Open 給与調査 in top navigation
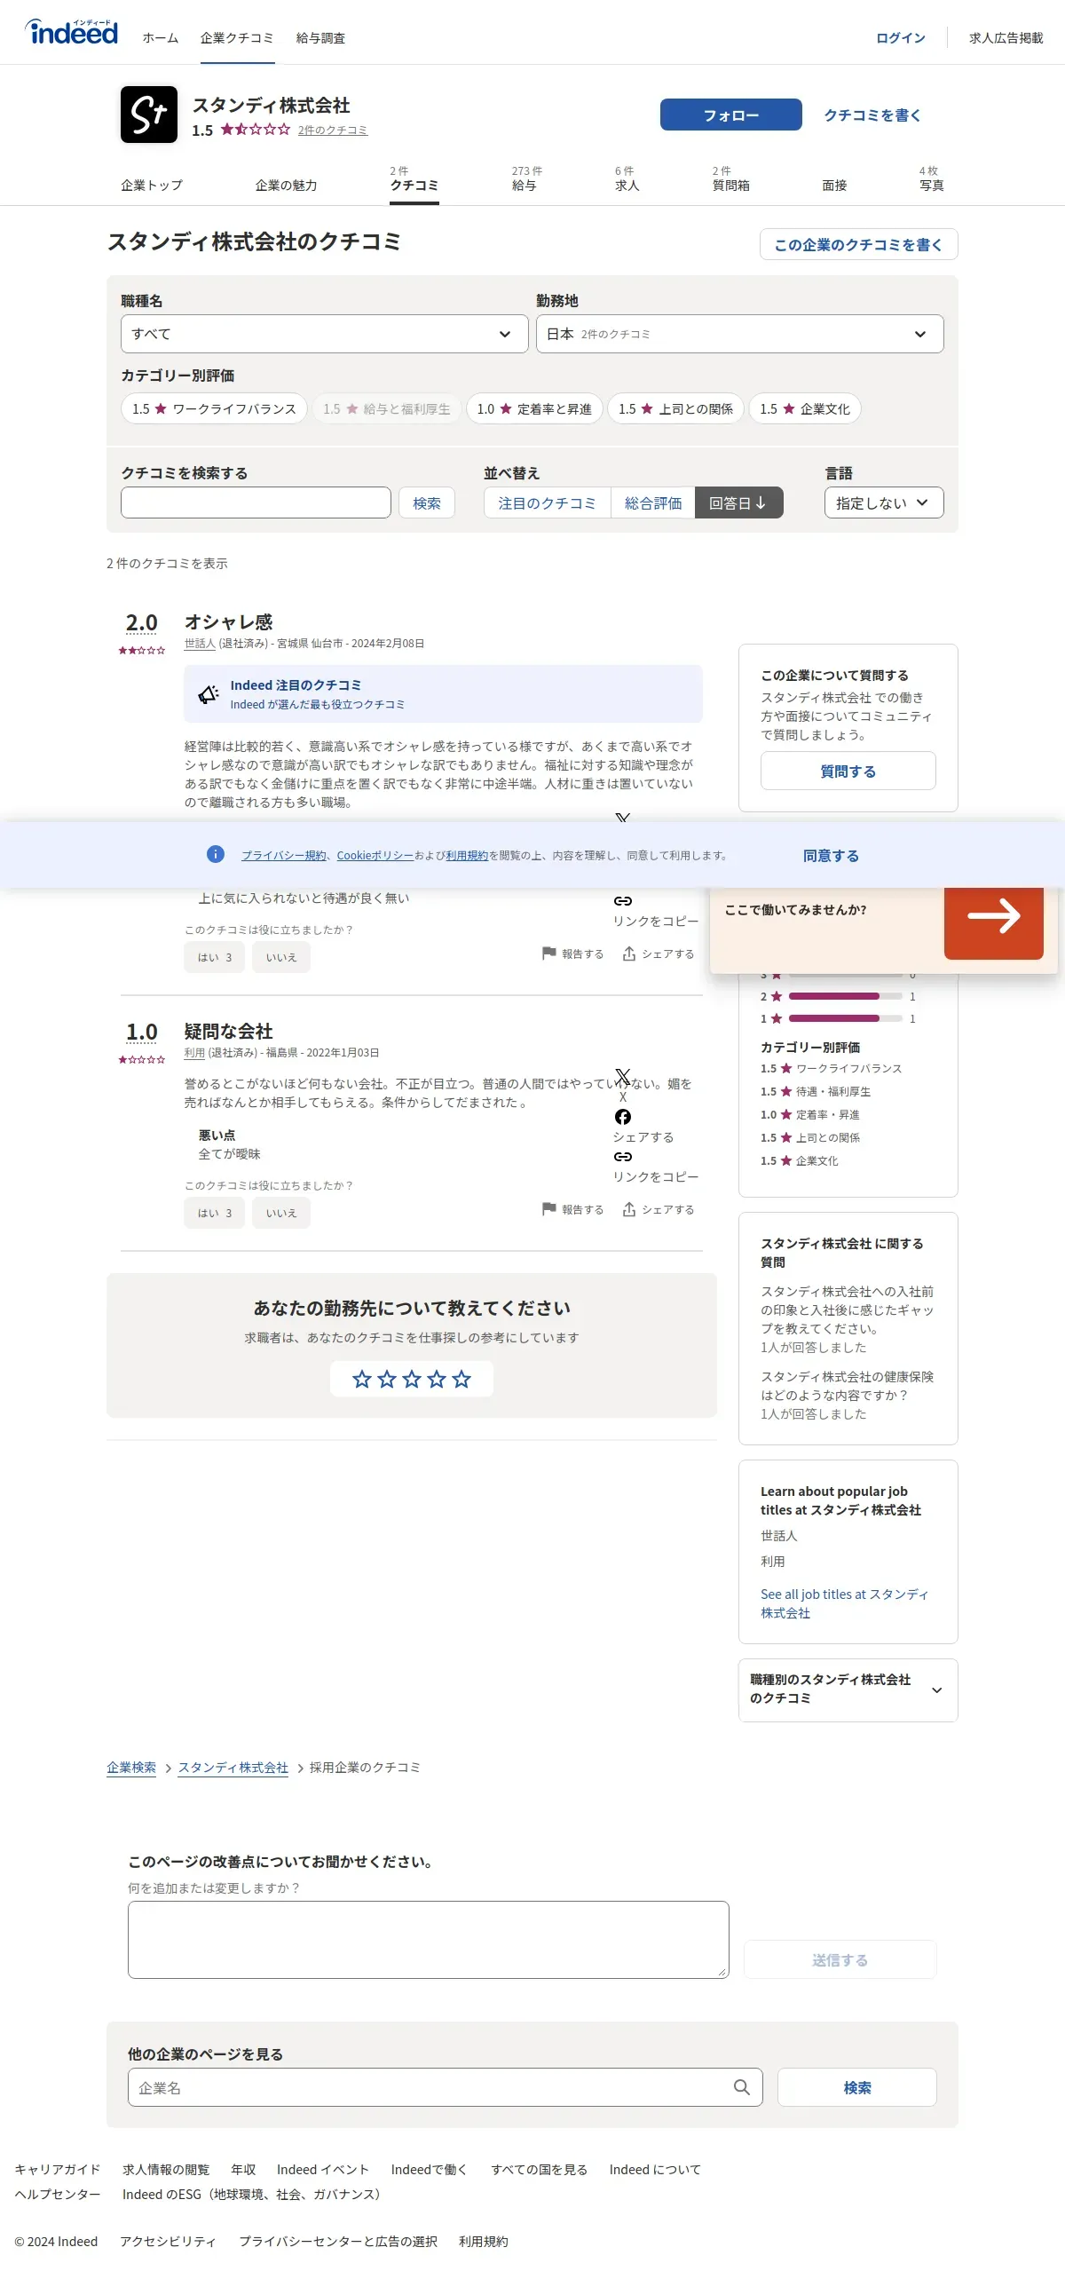The image size is (1065, 2271). (320, 38)
